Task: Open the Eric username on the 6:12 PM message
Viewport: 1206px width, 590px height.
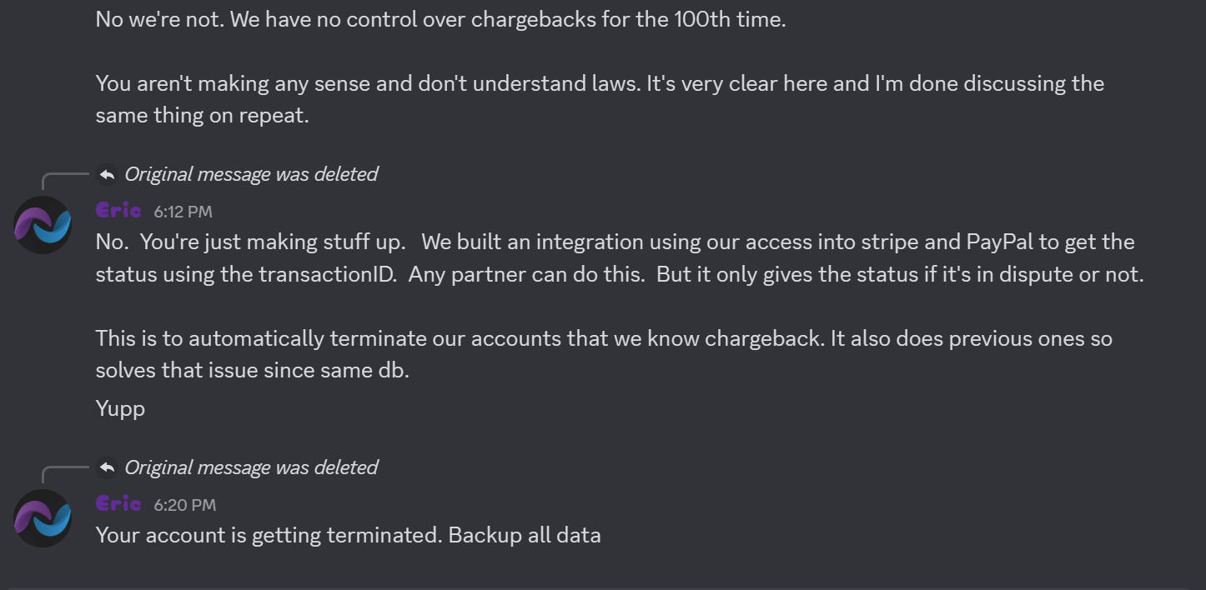Action: pos(118,210)
